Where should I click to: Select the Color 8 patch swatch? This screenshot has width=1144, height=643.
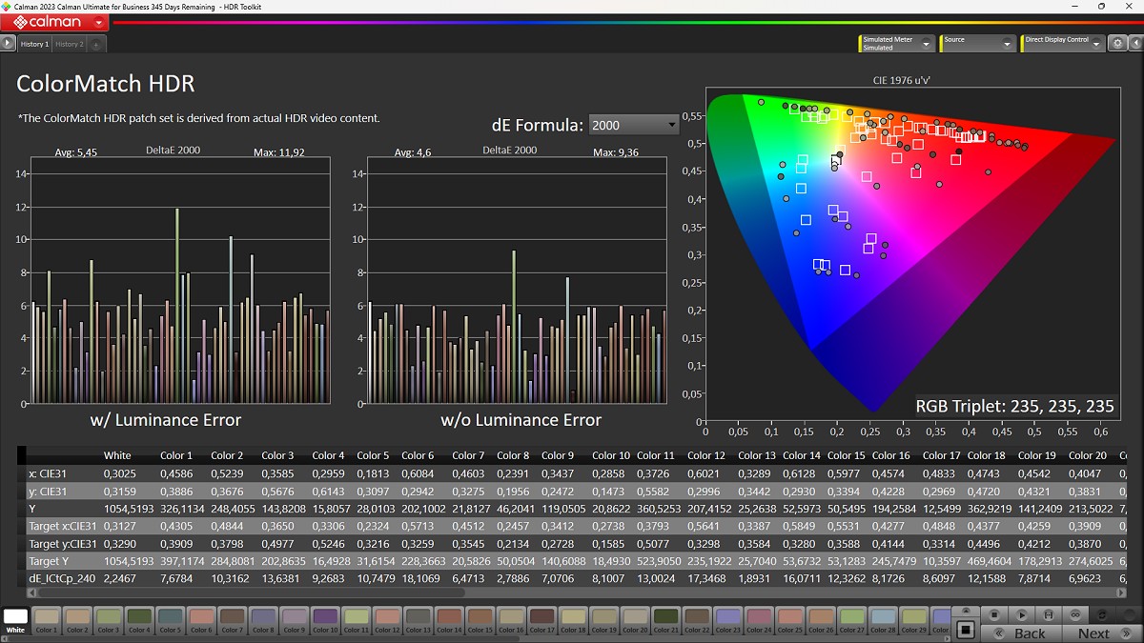[x=263, y=619]
